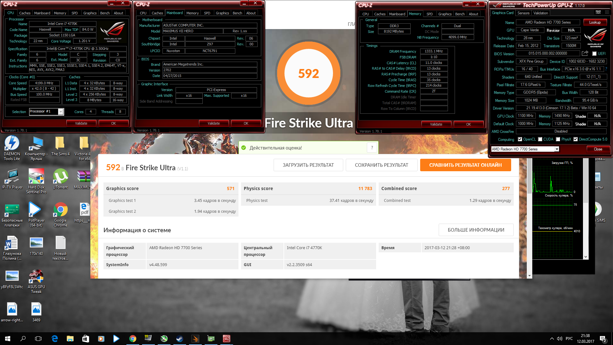Open Hard Disk Sentinel Pro shortcut

click(36, 181)
